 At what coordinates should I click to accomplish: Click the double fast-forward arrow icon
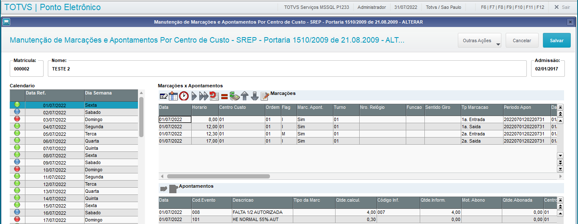tap(204, 96)
